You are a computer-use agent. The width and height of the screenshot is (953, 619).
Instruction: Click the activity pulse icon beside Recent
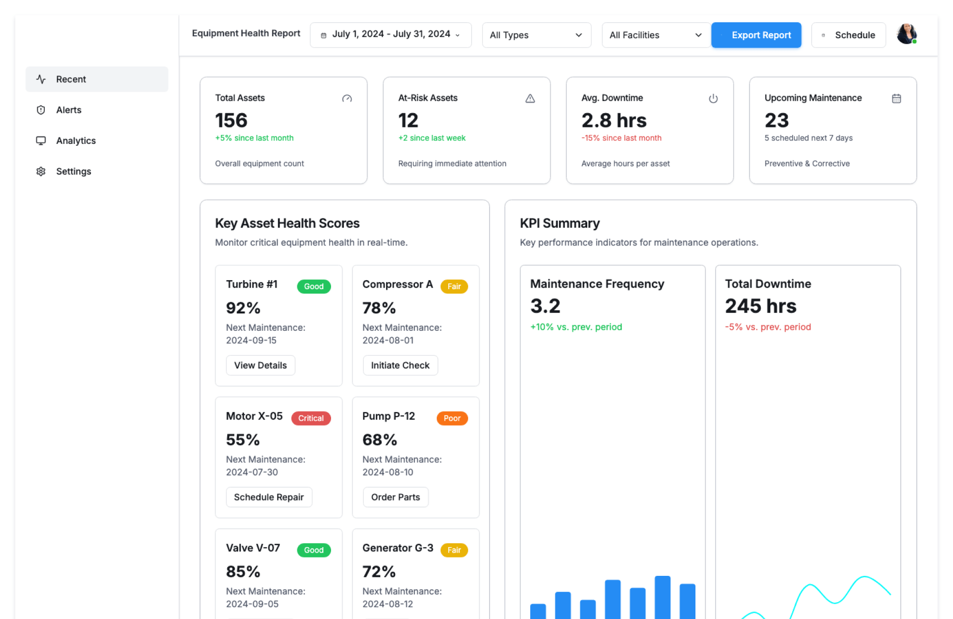click(x=41, y=79)
